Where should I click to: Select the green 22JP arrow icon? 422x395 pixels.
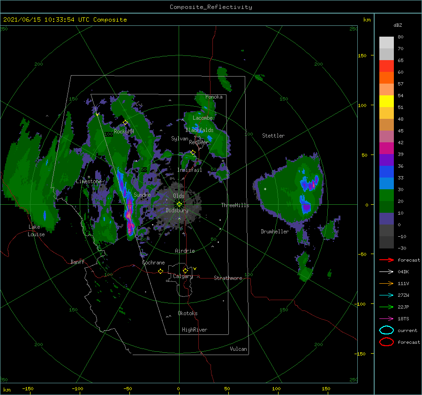(386, 307)
